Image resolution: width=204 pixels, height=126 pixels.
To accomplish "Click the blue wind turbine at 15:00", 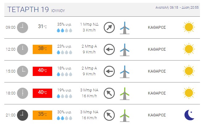I will point(125,72).
